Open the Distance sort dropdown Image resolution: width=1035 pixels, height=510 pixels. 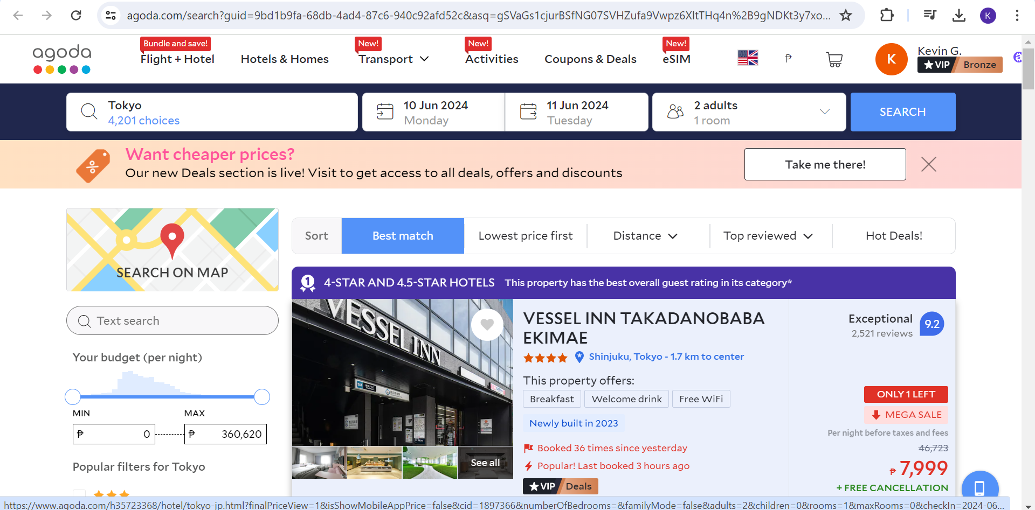pos(645,236)
